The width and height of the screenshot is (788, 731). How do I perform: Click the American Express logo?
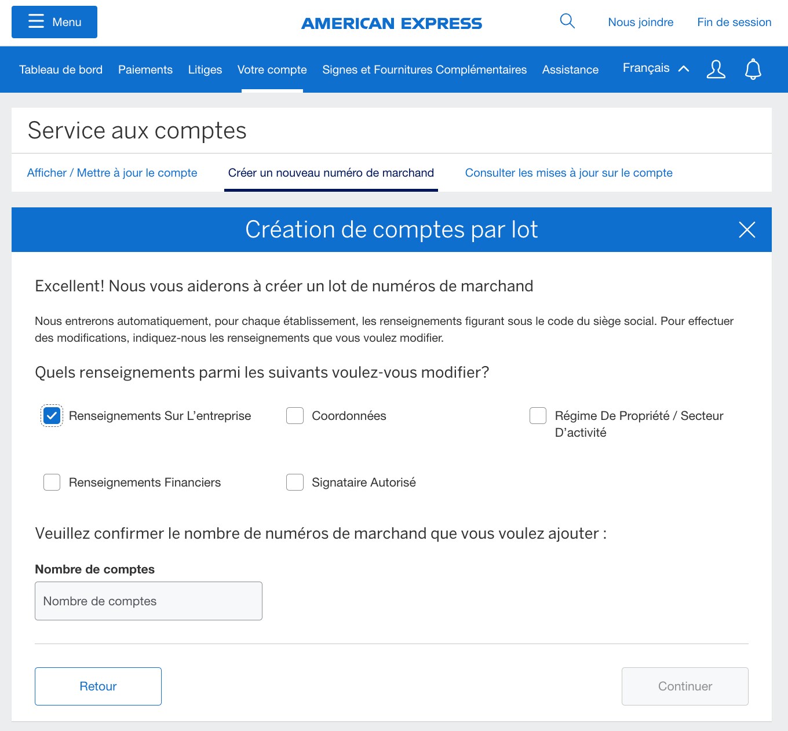[x=392, y=23]
